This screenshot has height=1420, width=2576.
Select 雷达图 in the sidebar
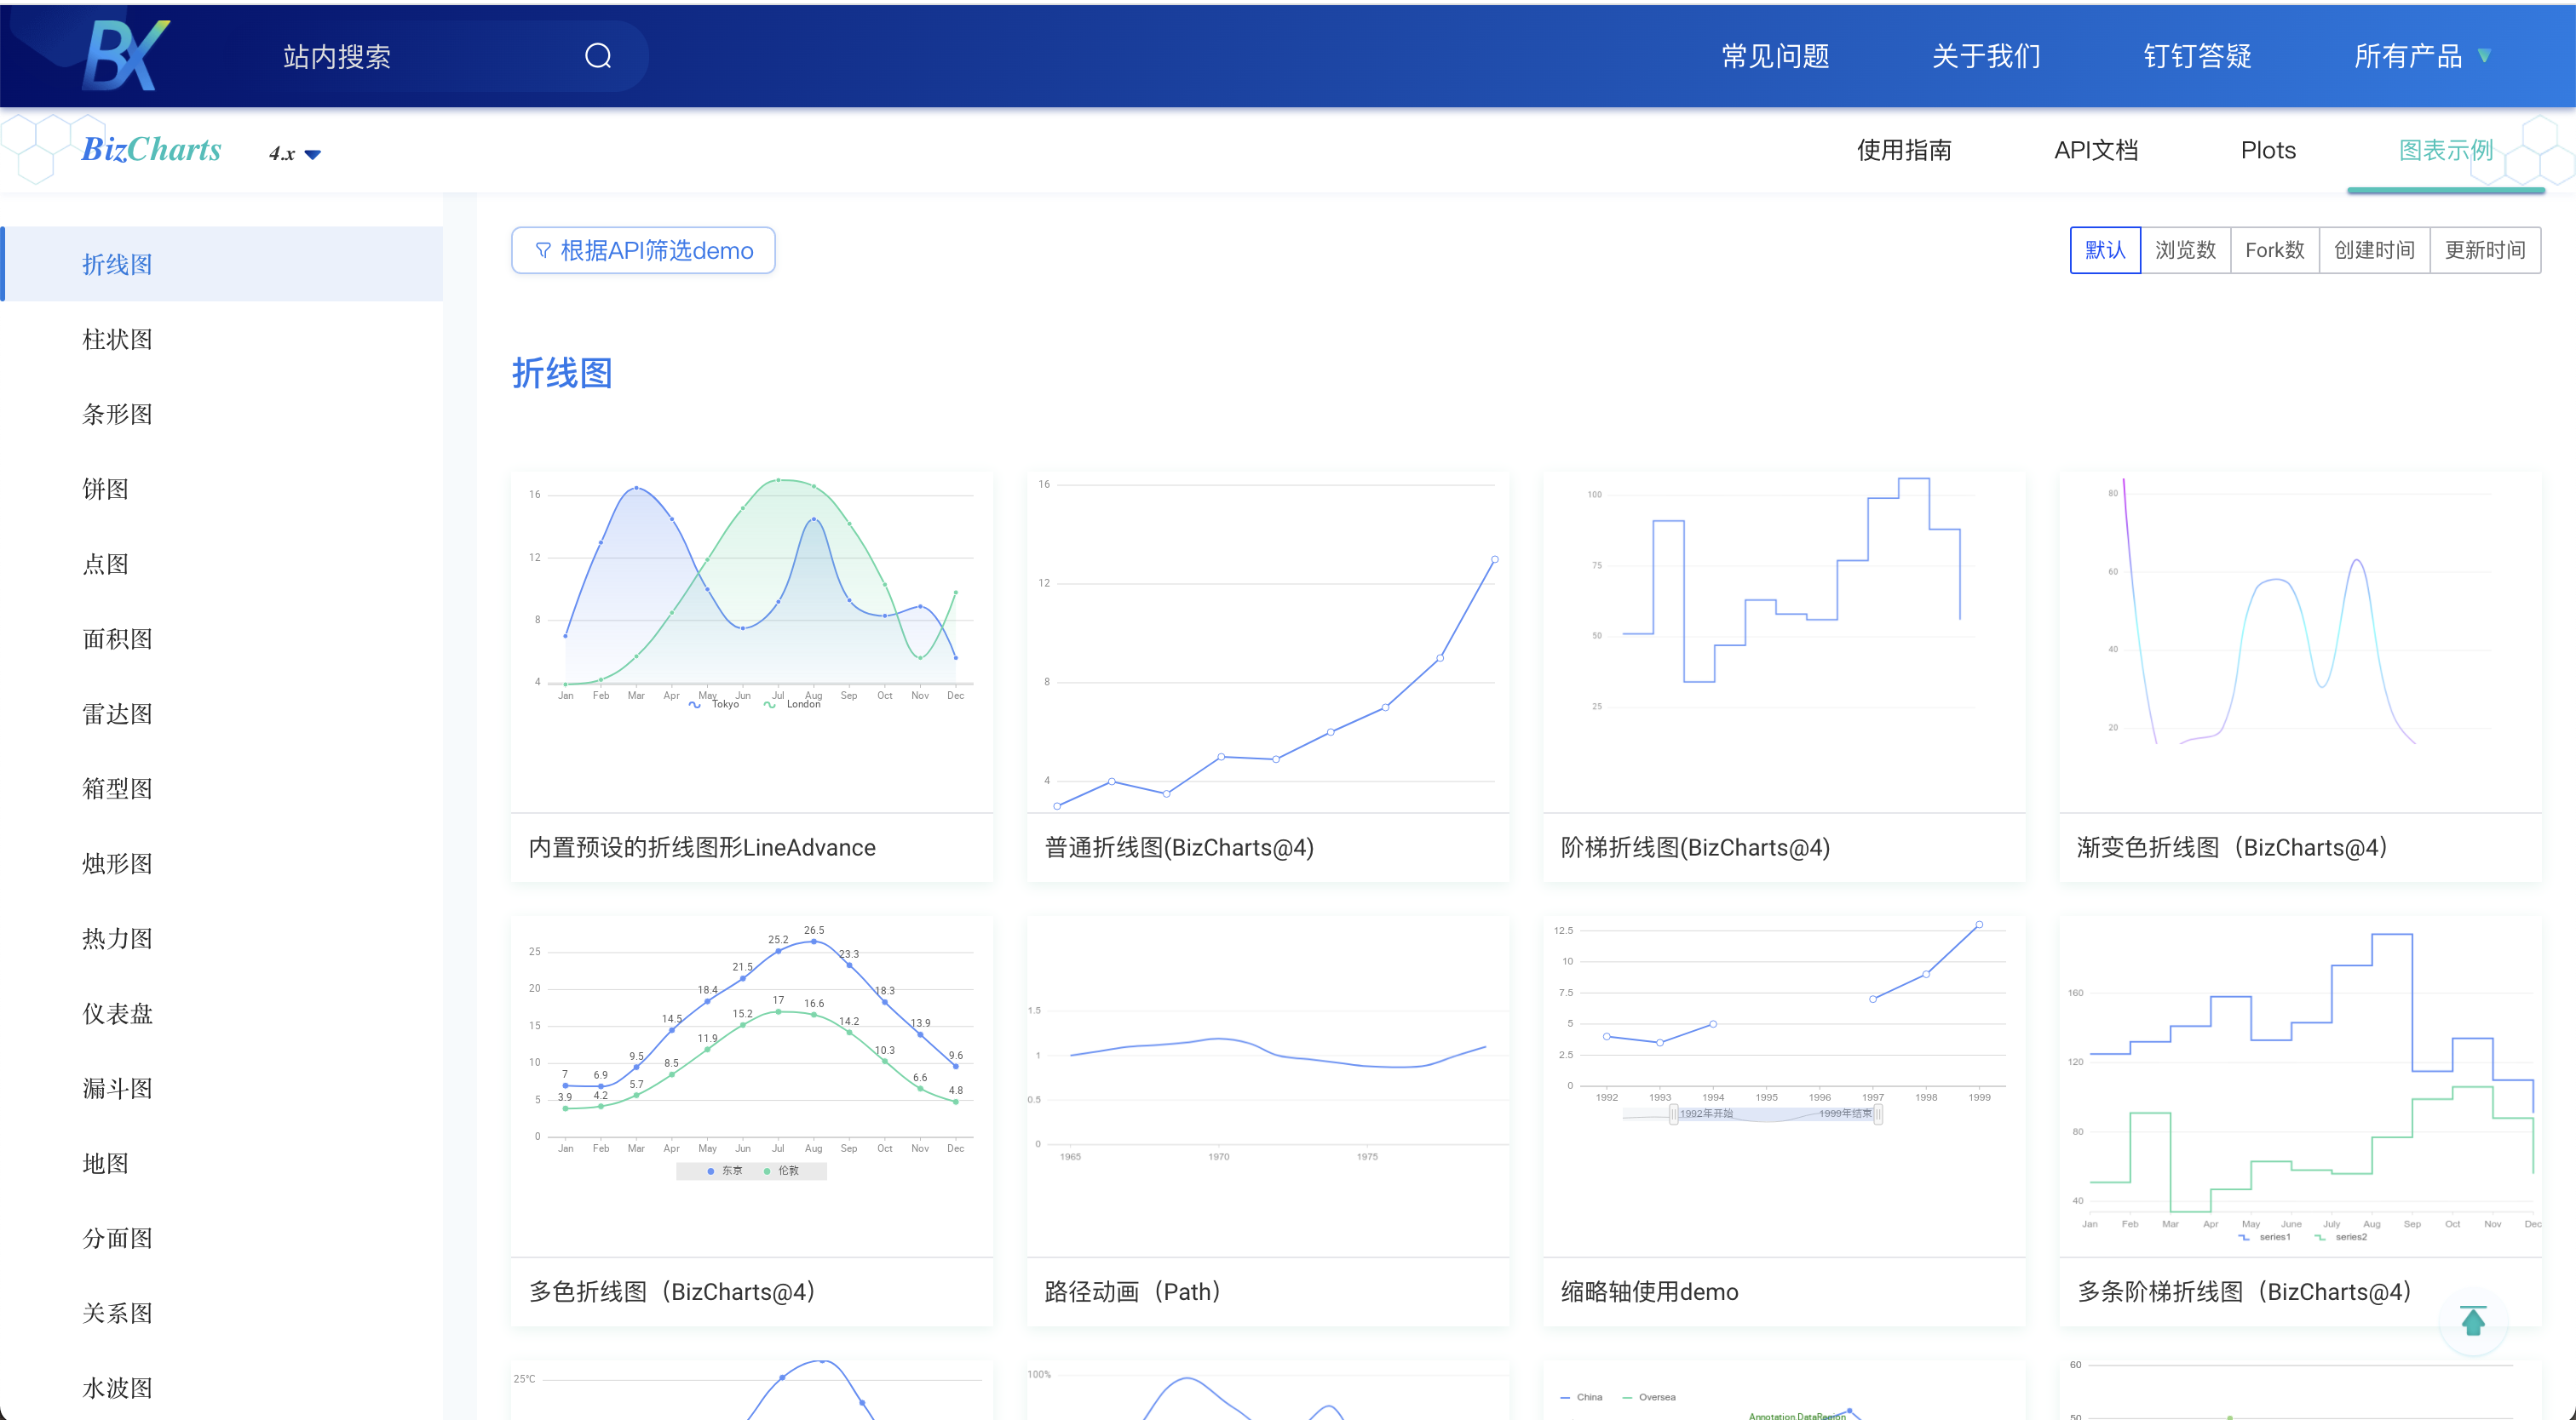coord(221,713)
